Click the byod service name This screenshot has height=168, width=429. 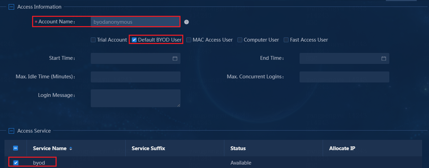[39, 163]
